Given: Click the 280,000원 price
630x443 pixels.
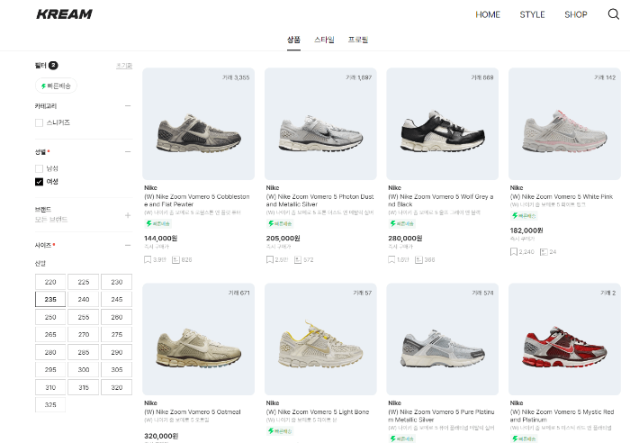Looking at the screenshot, I should tap(405, 239).
